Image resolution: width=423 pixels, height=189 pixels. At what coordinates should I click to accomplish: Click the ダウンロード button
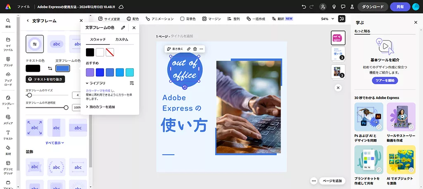[x=373, y=7]
